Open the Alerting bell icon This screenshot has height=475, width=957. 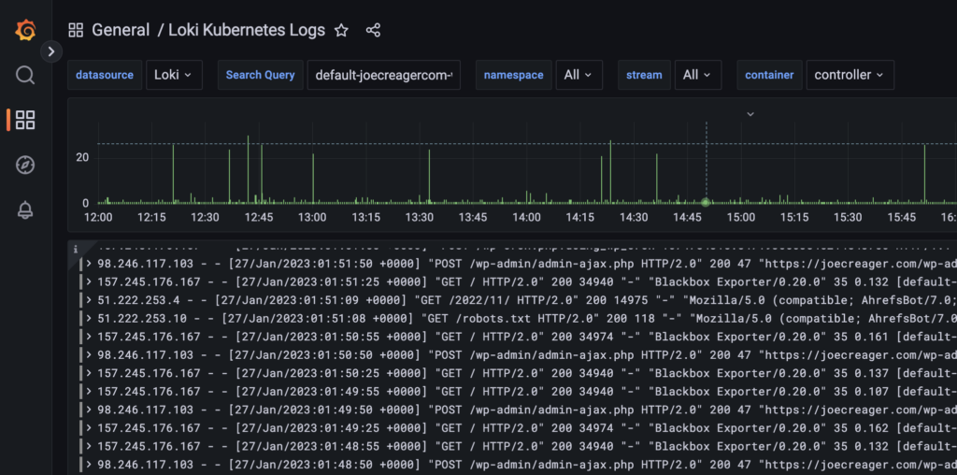[25, 210]
